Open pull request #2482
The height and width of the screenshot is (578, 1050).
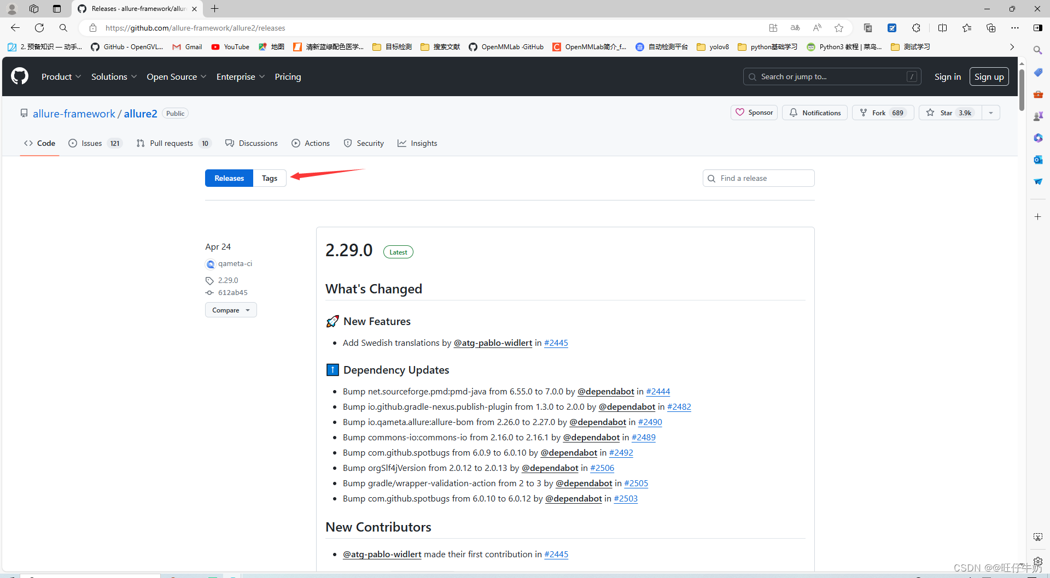[x=679, y=407]
